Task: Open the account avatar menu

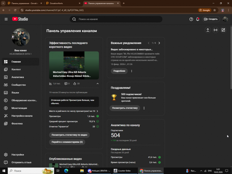Action: [x=225, y=19]
